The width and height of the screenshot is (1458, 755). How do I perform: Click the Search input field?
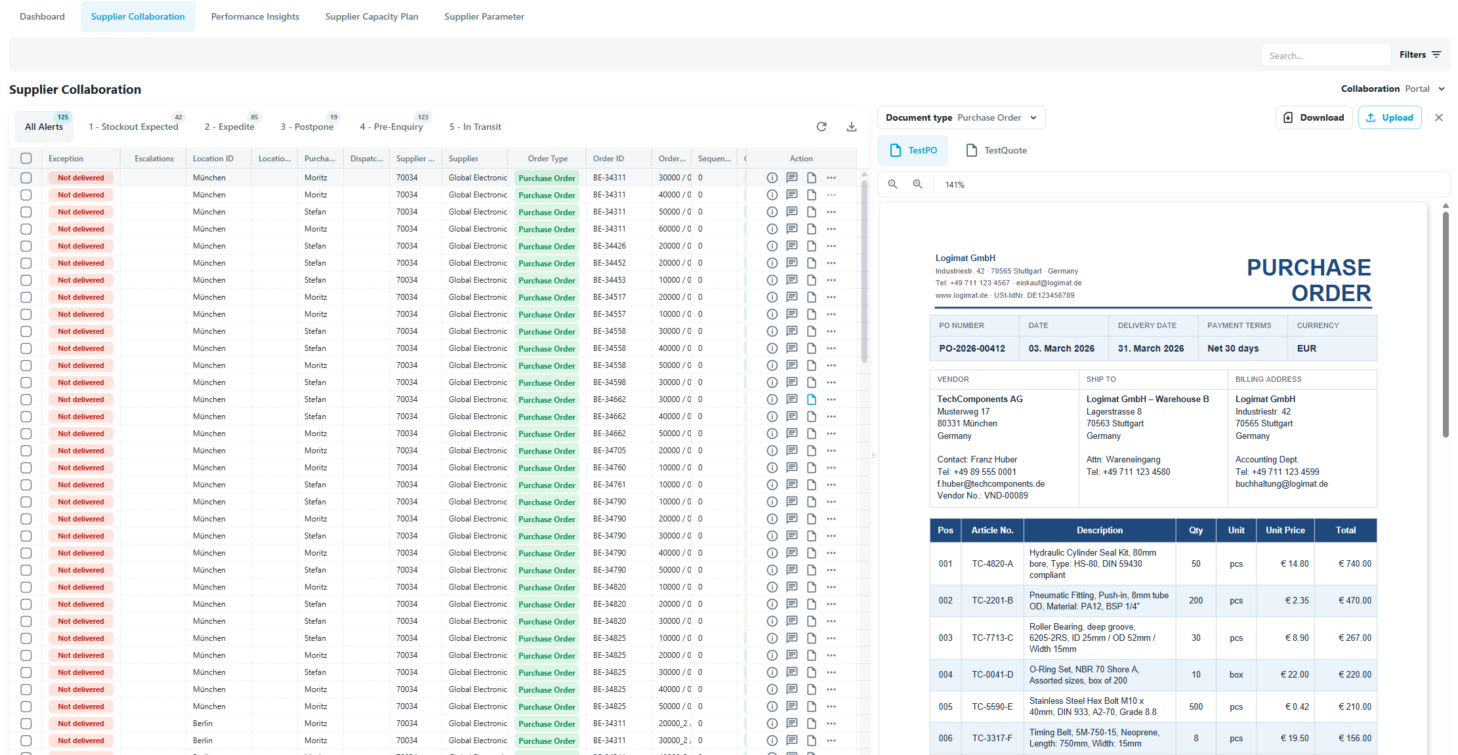click(1325, 56)
